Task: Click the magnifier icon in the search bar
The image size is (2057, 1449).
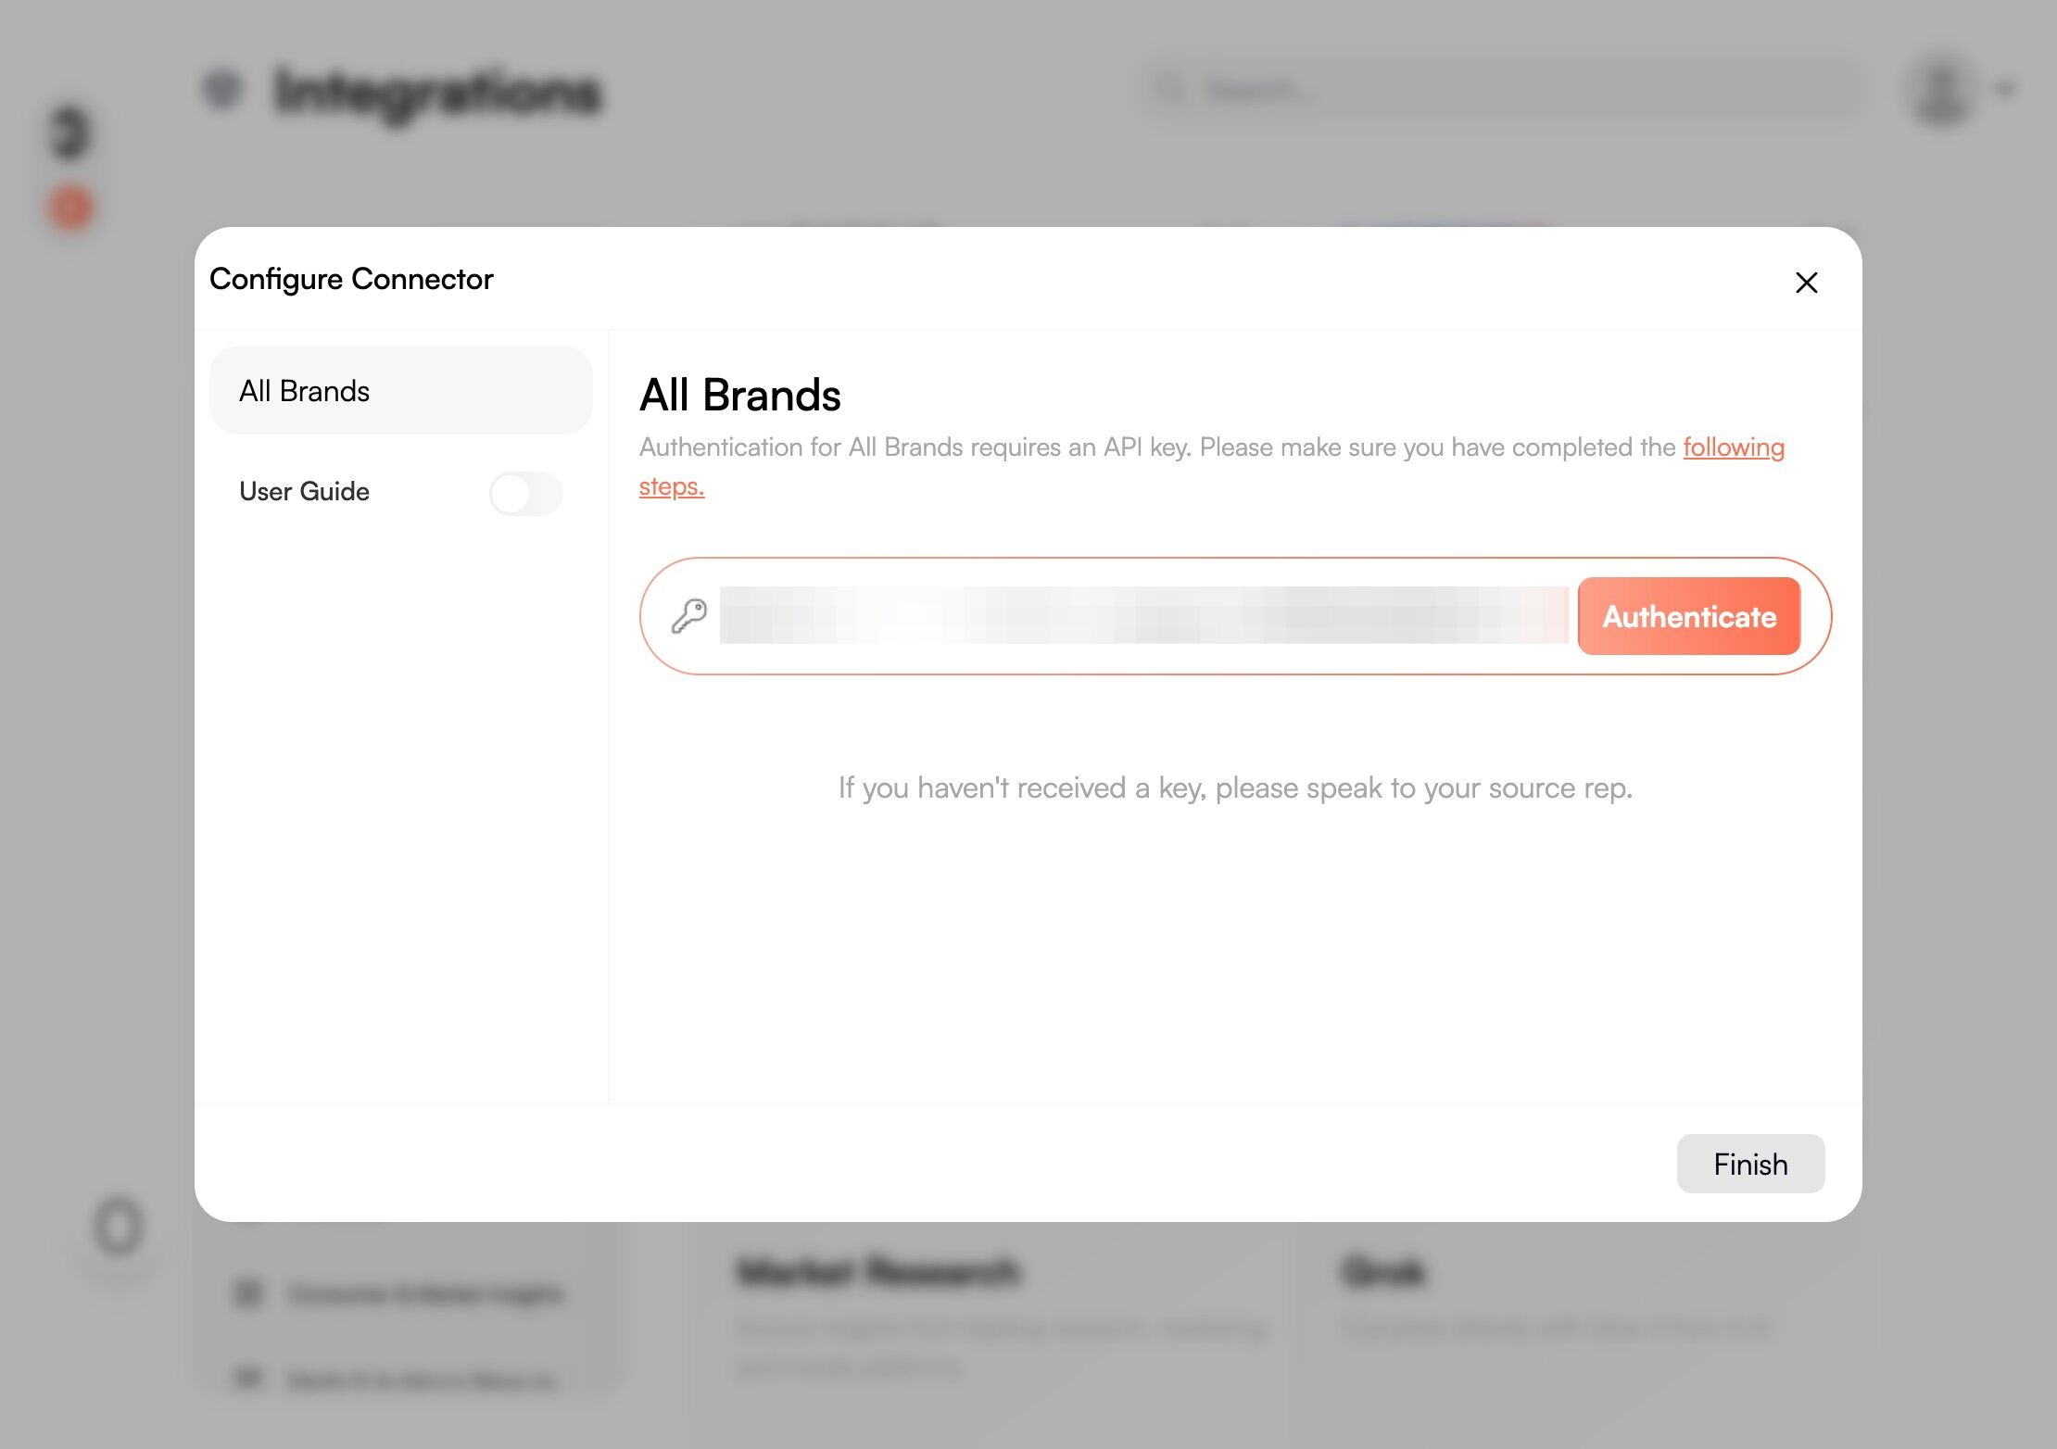Action: pos(1171,90)
